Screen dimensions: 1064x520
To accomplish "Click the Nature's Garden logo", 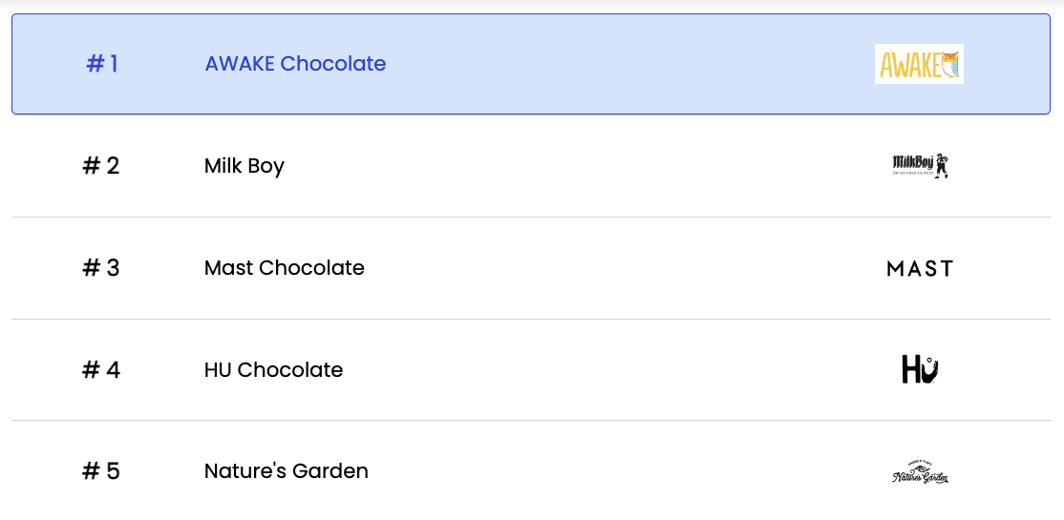I will [x=920, y=471].
